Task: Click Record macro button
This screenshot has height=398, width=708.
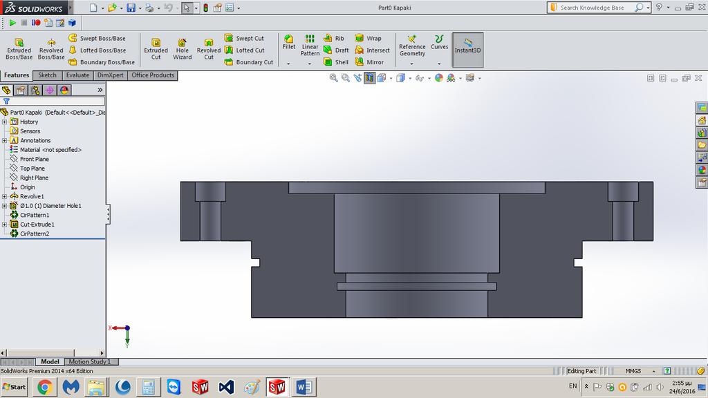Action: 36,23
